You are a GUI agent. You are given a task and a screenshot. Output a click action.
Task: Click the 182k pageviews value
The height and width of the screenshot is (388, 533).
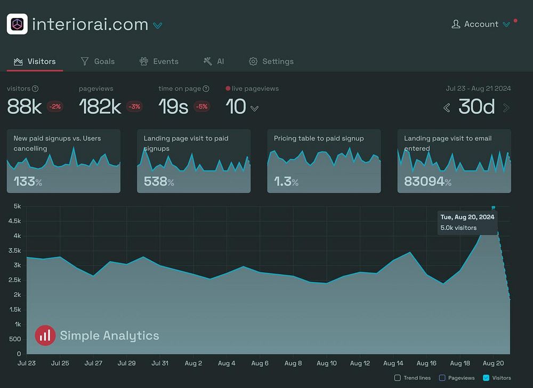click(100, 106)
